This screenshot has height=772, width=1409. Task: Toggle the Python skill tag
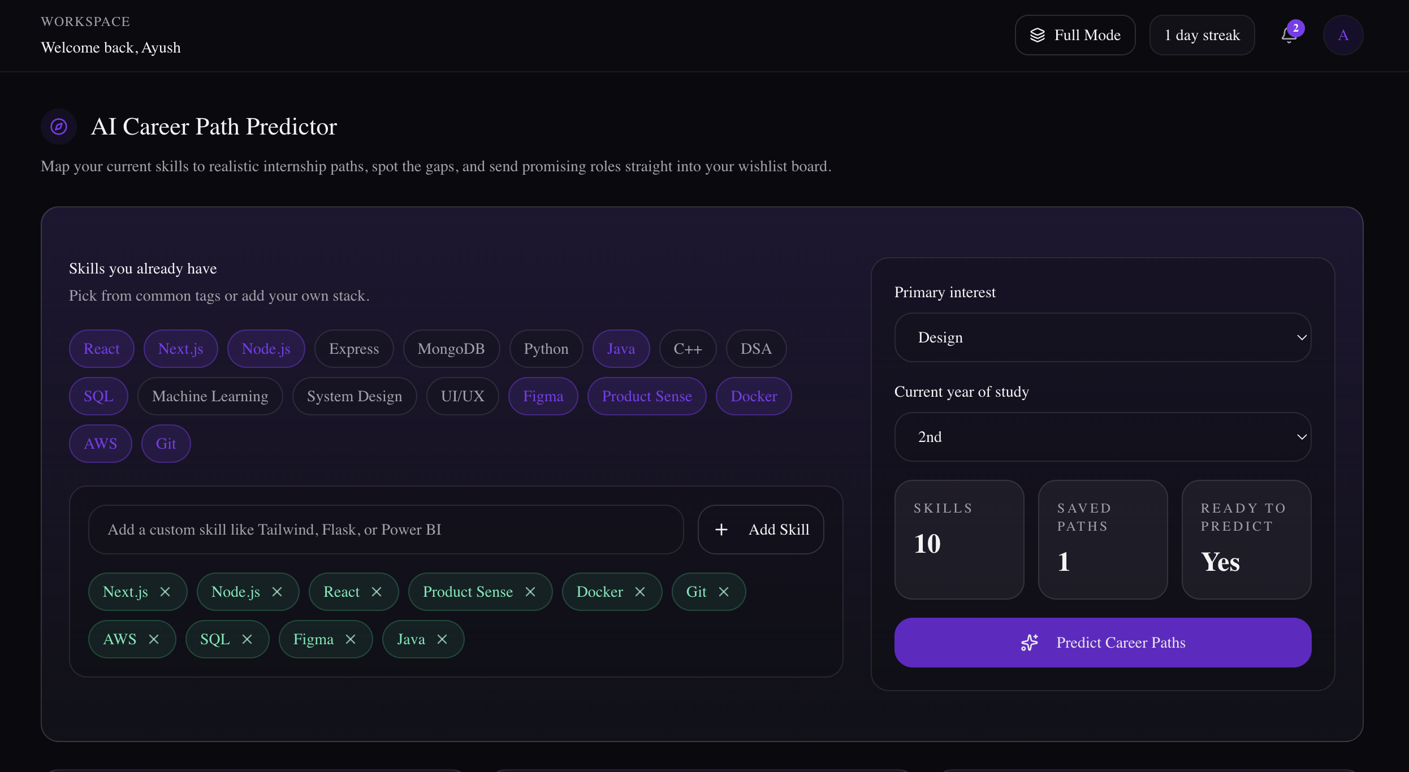click(546, 349)
